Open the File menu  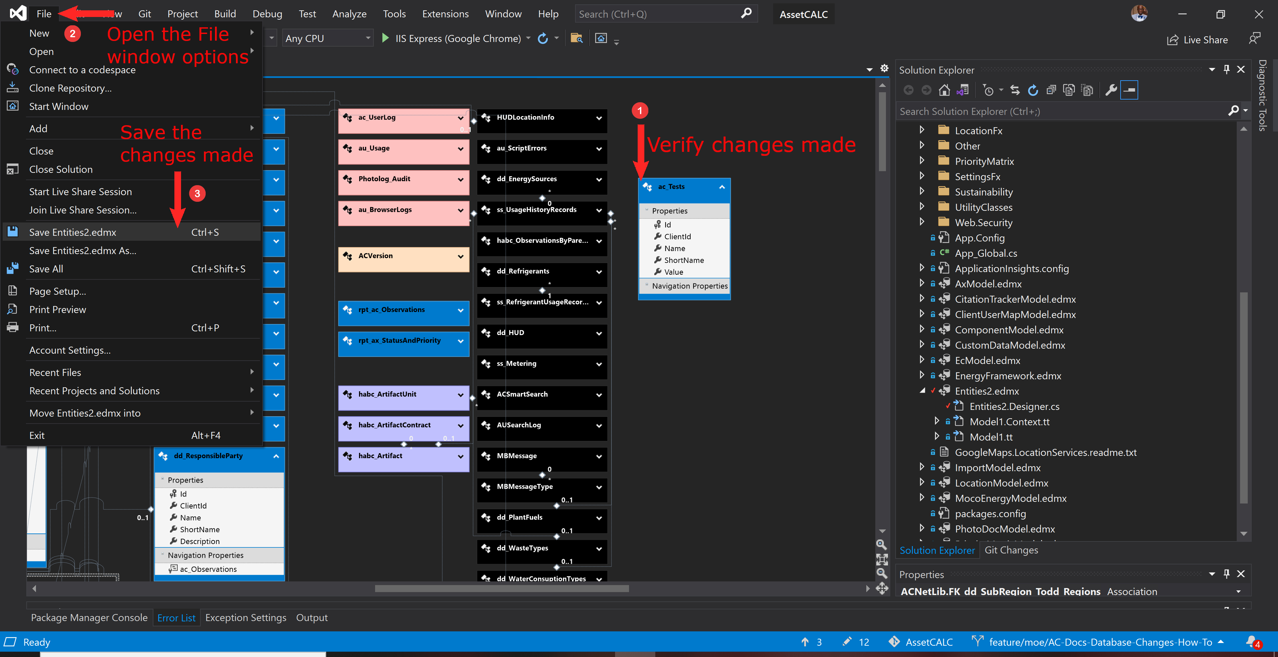pyautogui.click(x=44, y=13)
